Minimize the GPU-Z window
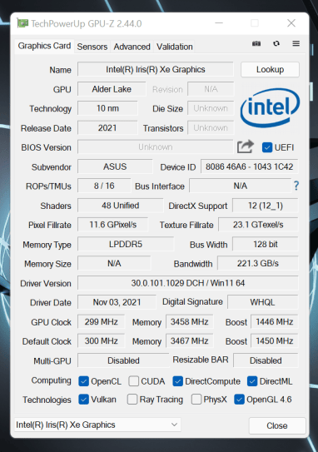 pos(219,23)
